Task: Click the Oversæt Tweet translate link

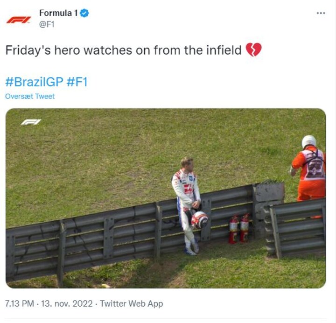Action: [30, 96]
